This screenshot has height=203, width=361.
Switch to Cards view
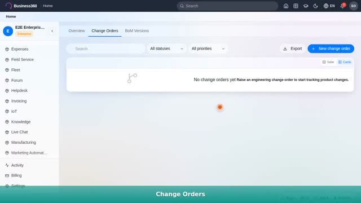click(345, 62)
